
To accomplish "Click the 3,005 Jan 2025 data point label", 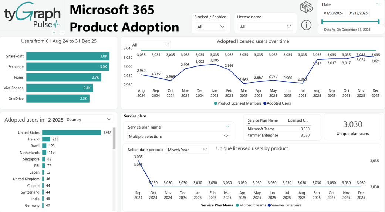I will 215,60.
